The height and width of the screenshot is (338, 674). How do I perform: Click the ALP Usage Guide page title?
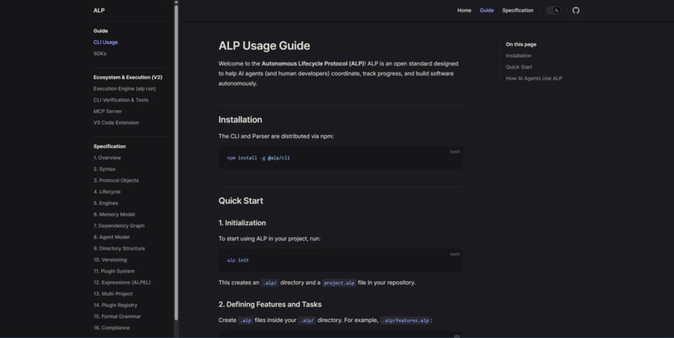(264, 45)
